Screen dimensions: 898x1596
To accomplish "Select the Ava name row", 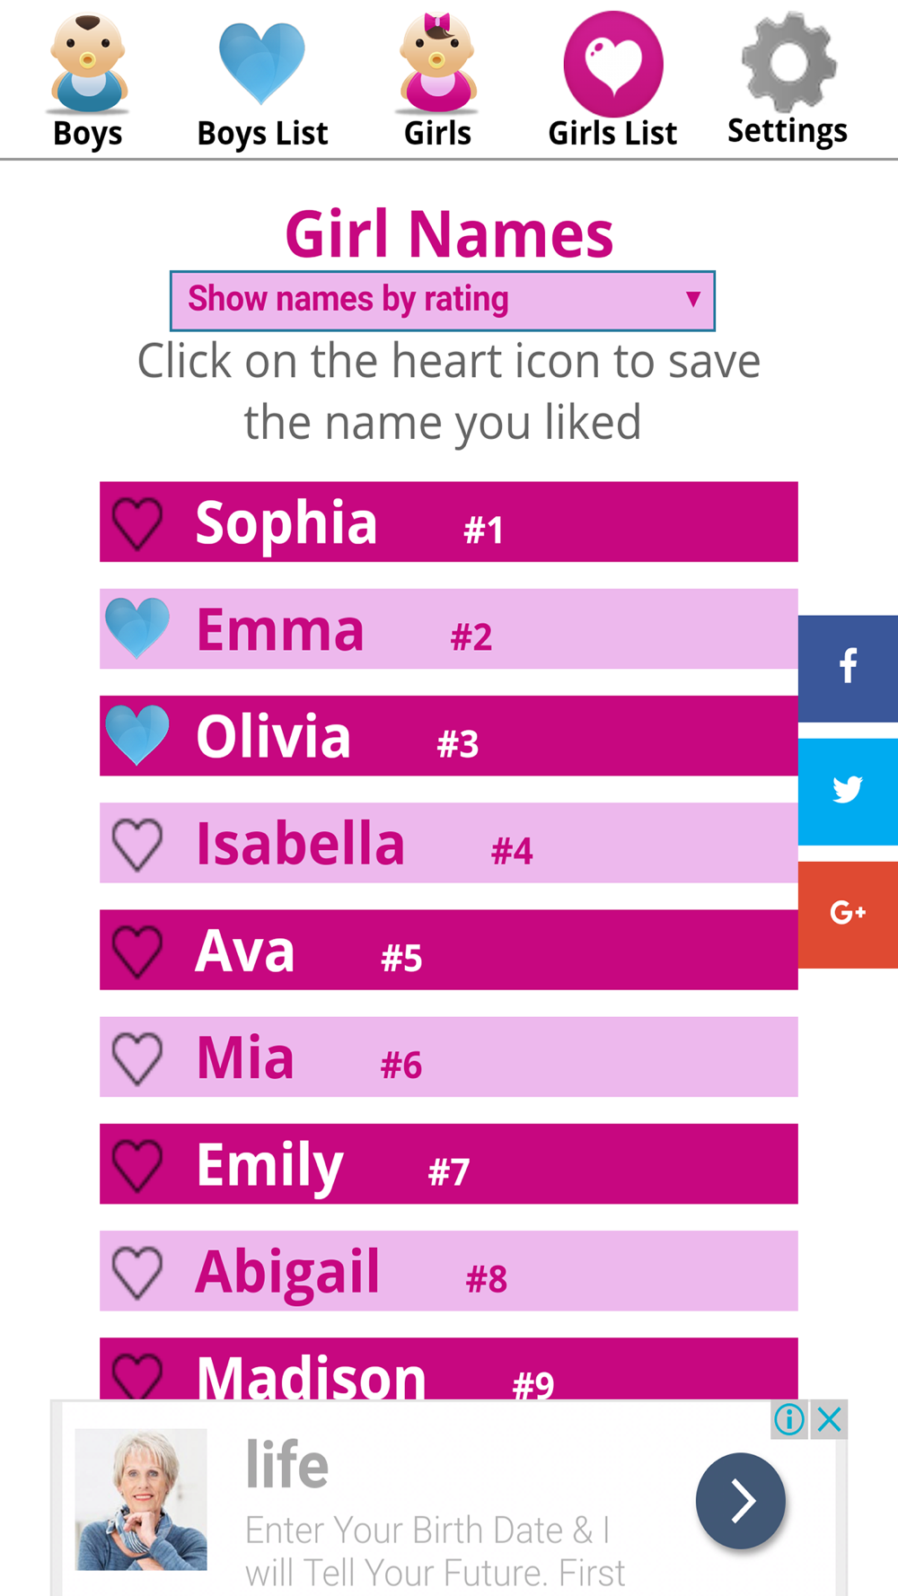I will point(449,950).
